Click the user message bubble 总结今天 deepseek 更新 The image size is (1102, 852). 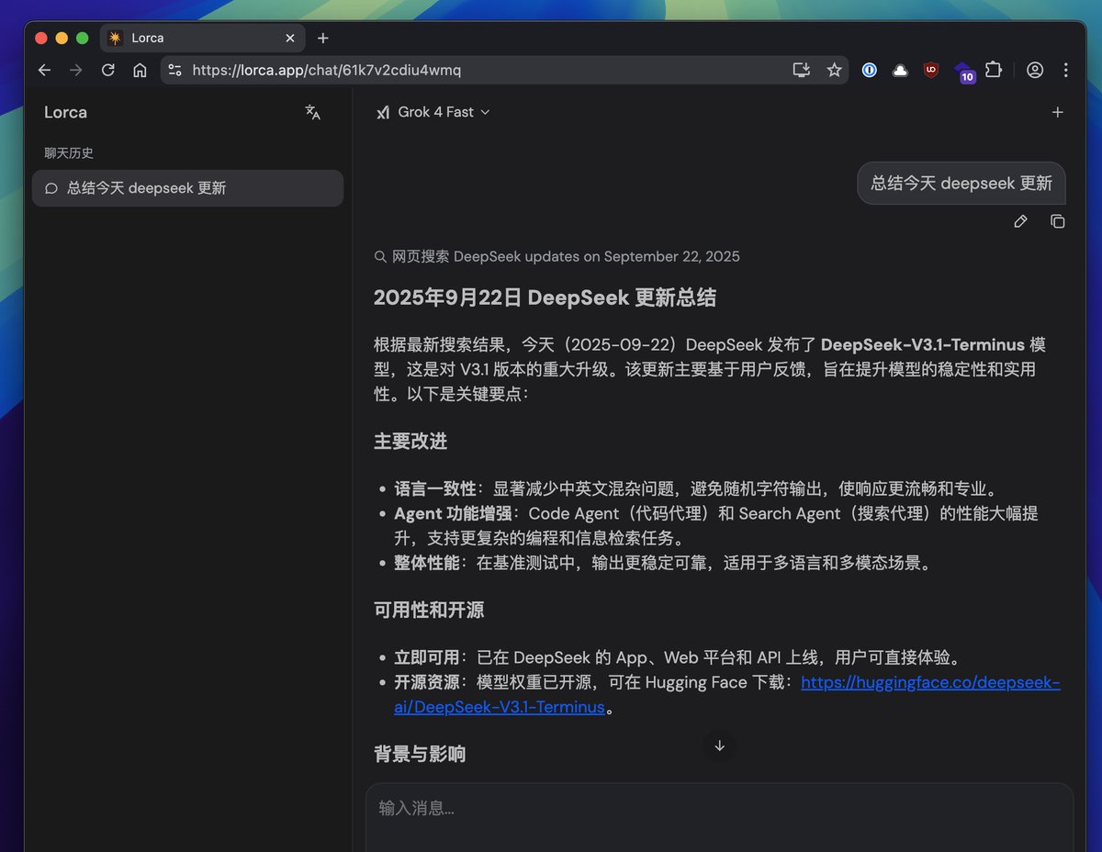pyautogui.click(x=961, y=183)
